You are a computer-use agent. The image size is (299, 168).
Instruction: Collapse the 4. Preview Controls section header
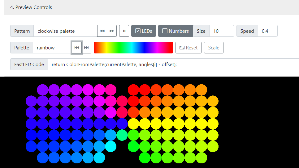click(31, 7)
